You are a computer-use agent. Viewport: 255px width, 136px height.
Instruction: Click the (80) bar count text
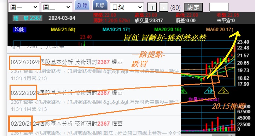click(x=175, y=8)
